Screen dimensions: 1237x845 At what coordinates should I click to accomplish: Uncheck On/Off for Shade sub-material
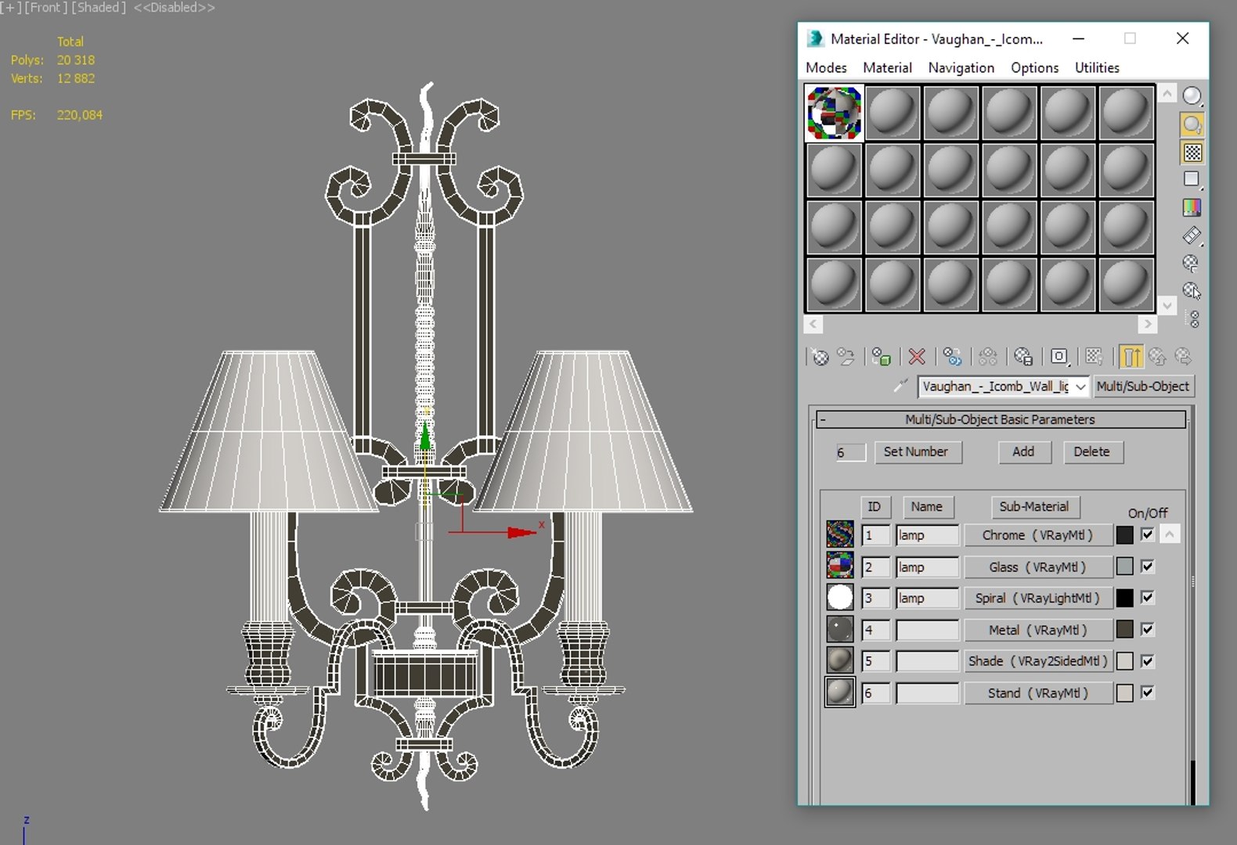(1147, 661)
